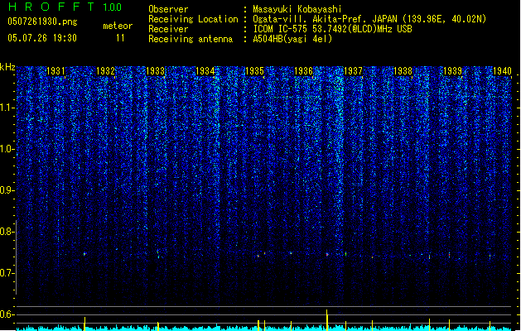The height and width of the screenshot is (331, 521).
Task: Click the Receiving antenna label
Action: click(191, 39)
